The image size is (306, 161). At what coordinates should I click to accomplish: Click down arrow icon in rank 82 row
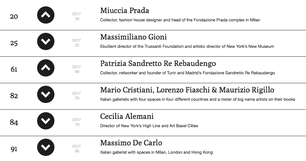pyautogui.click(x=46, y=94)
